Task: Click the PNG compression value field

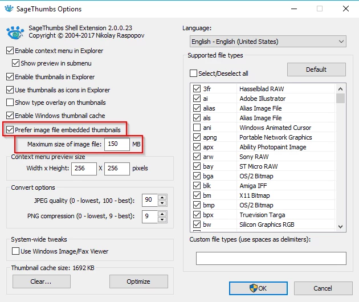Action: point(150,217)
